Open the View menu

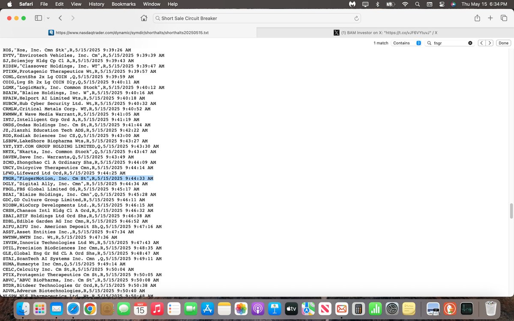(x=76, y=4)
